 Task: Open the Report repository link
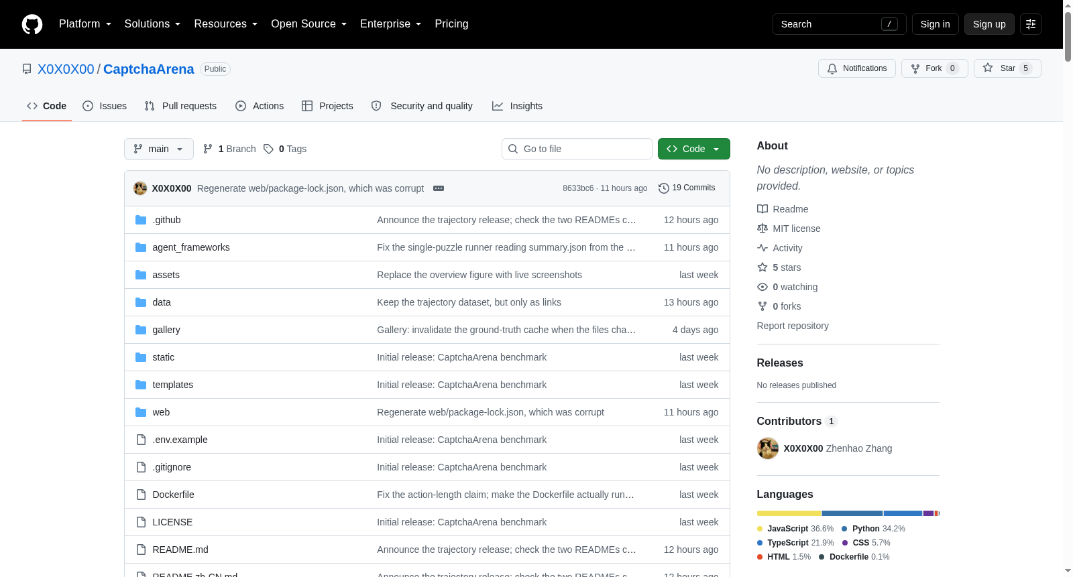point(793,326)
